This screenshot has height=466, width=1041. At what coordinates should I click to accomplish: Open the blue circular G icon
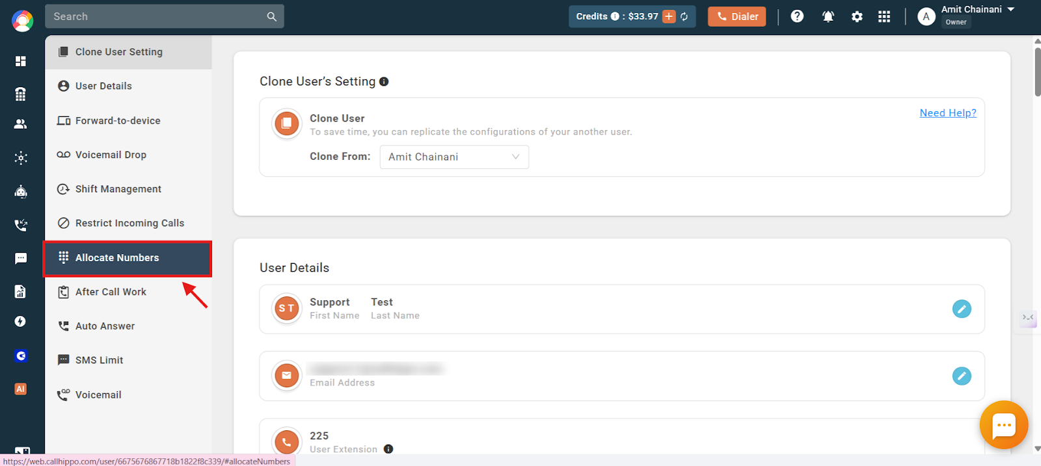21,356
